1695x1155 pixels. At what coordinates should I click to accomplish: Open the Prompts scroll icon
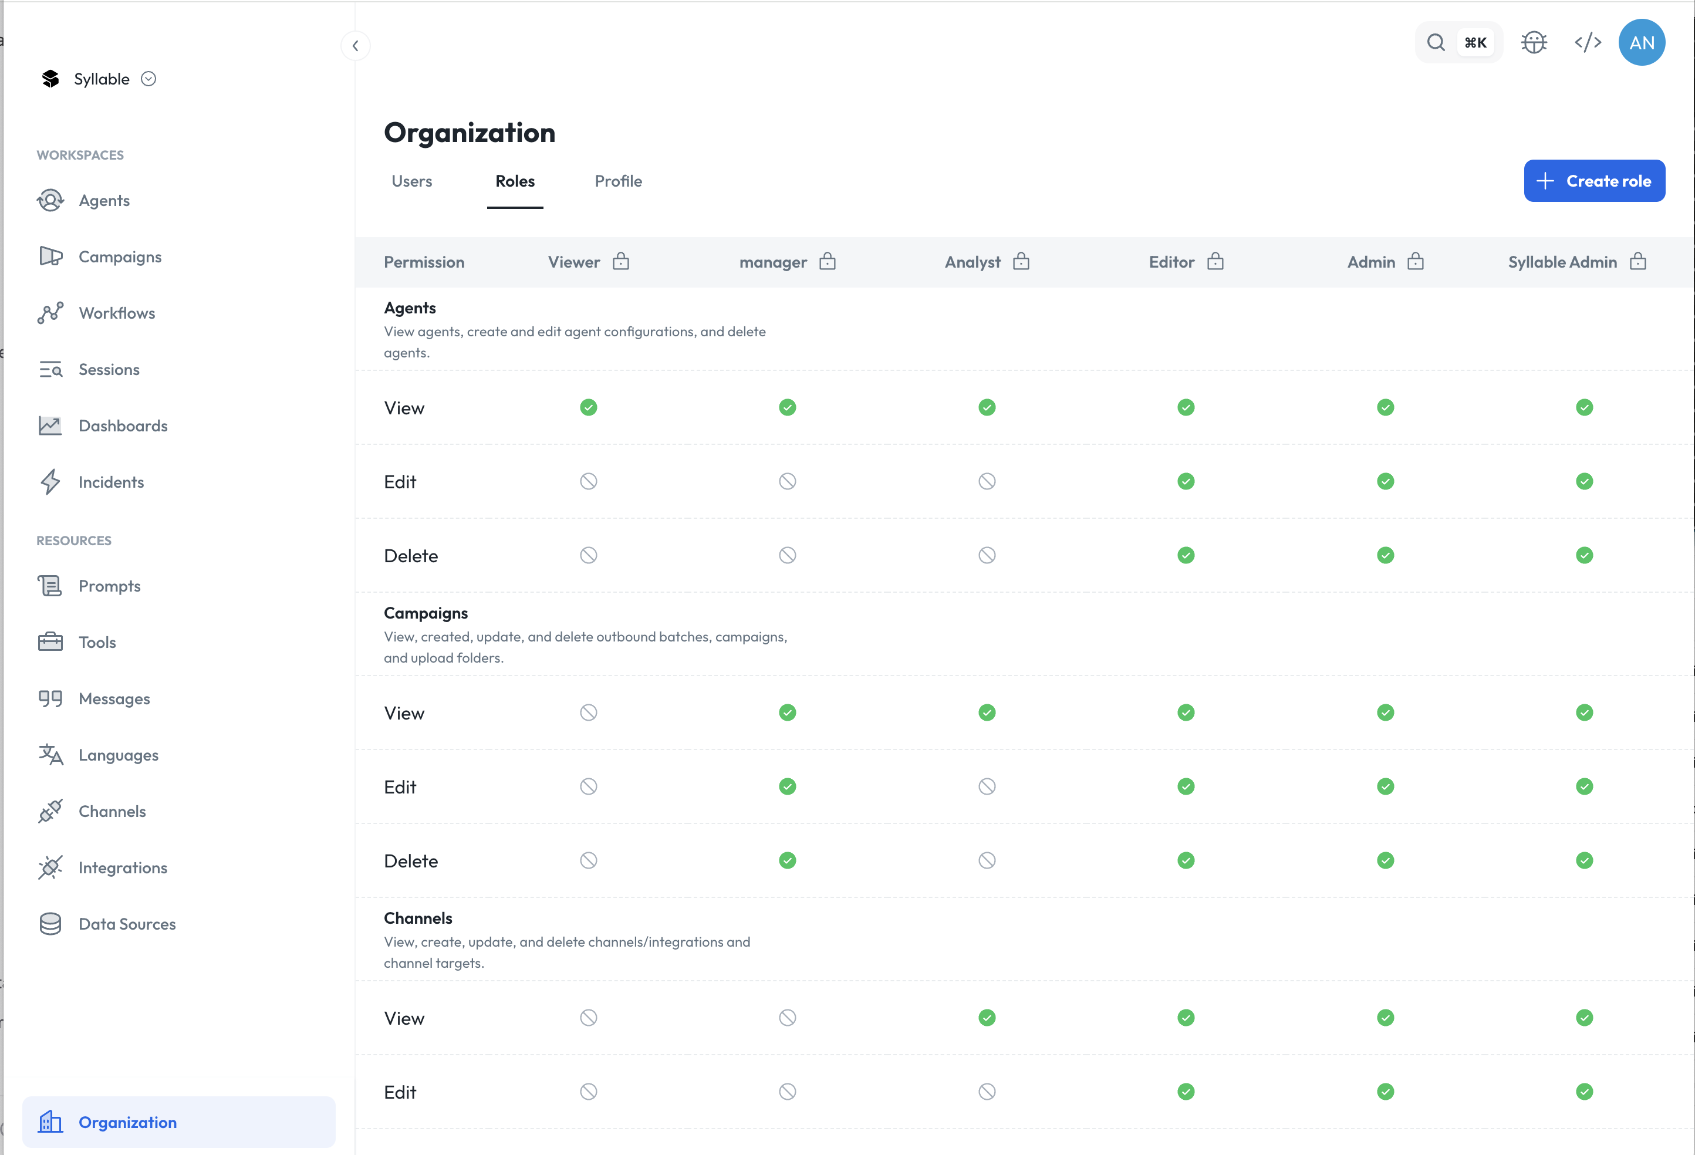click(x=50, y=586)
